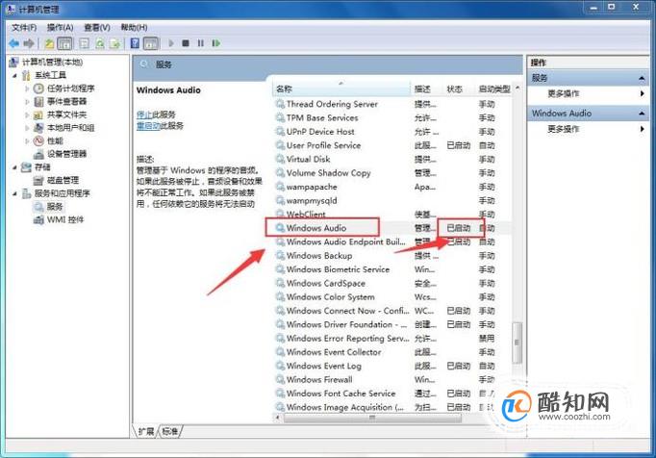The width and height of the screenshot is (656, 458).
Task: Click the Up one level folder icon
Action: tap(49, 43)
